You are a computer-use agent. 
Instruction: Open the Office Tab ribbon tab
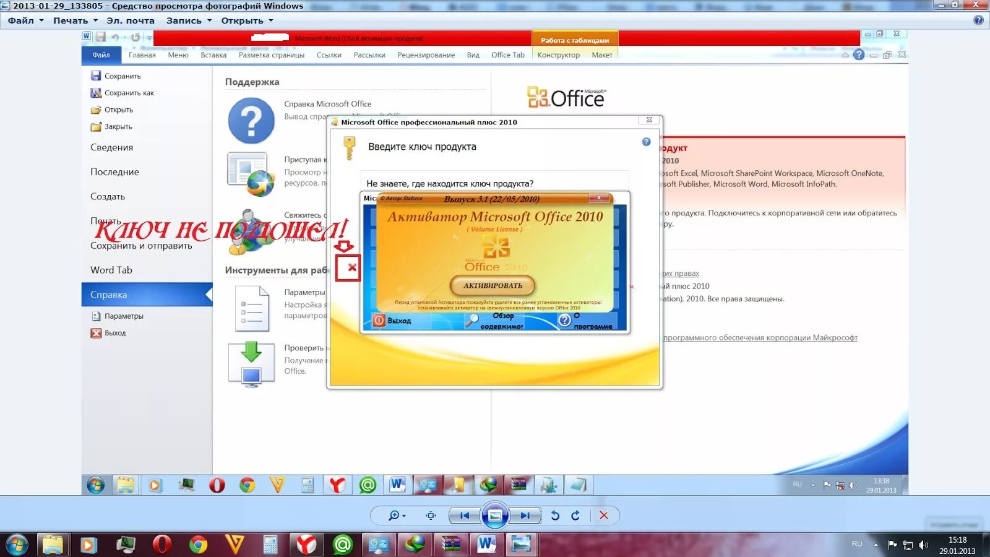(508, 55)
